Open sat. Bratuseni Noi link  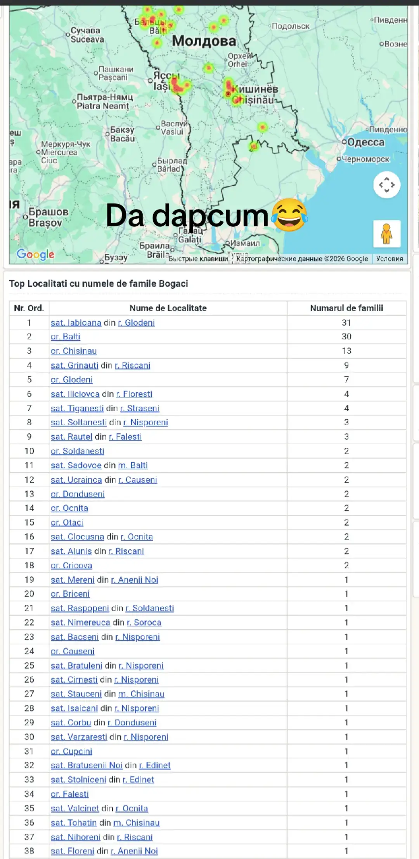tap(87, 765)
